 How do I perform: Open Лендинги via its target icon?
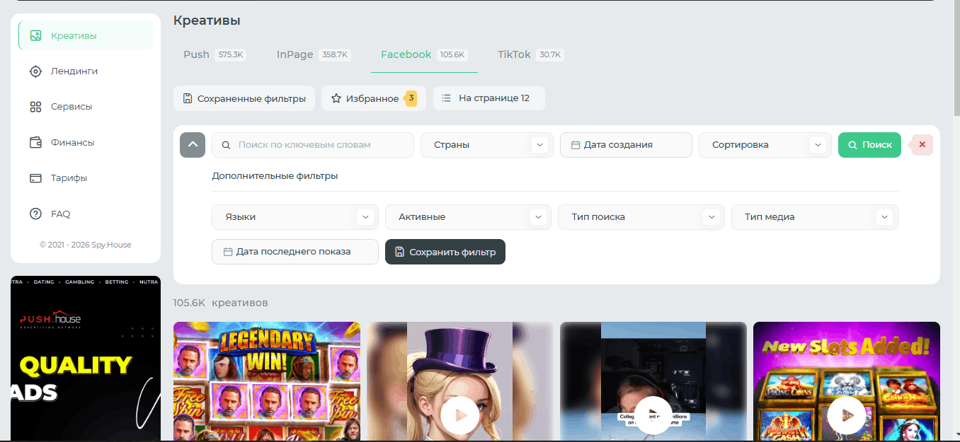(35, 71)
